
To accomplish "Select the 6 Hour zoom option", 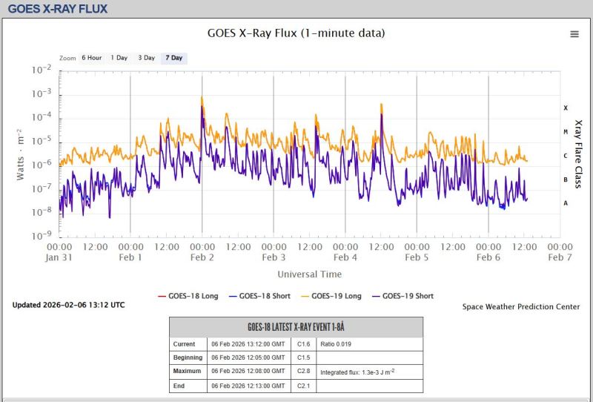I will [x=91, y=58].
